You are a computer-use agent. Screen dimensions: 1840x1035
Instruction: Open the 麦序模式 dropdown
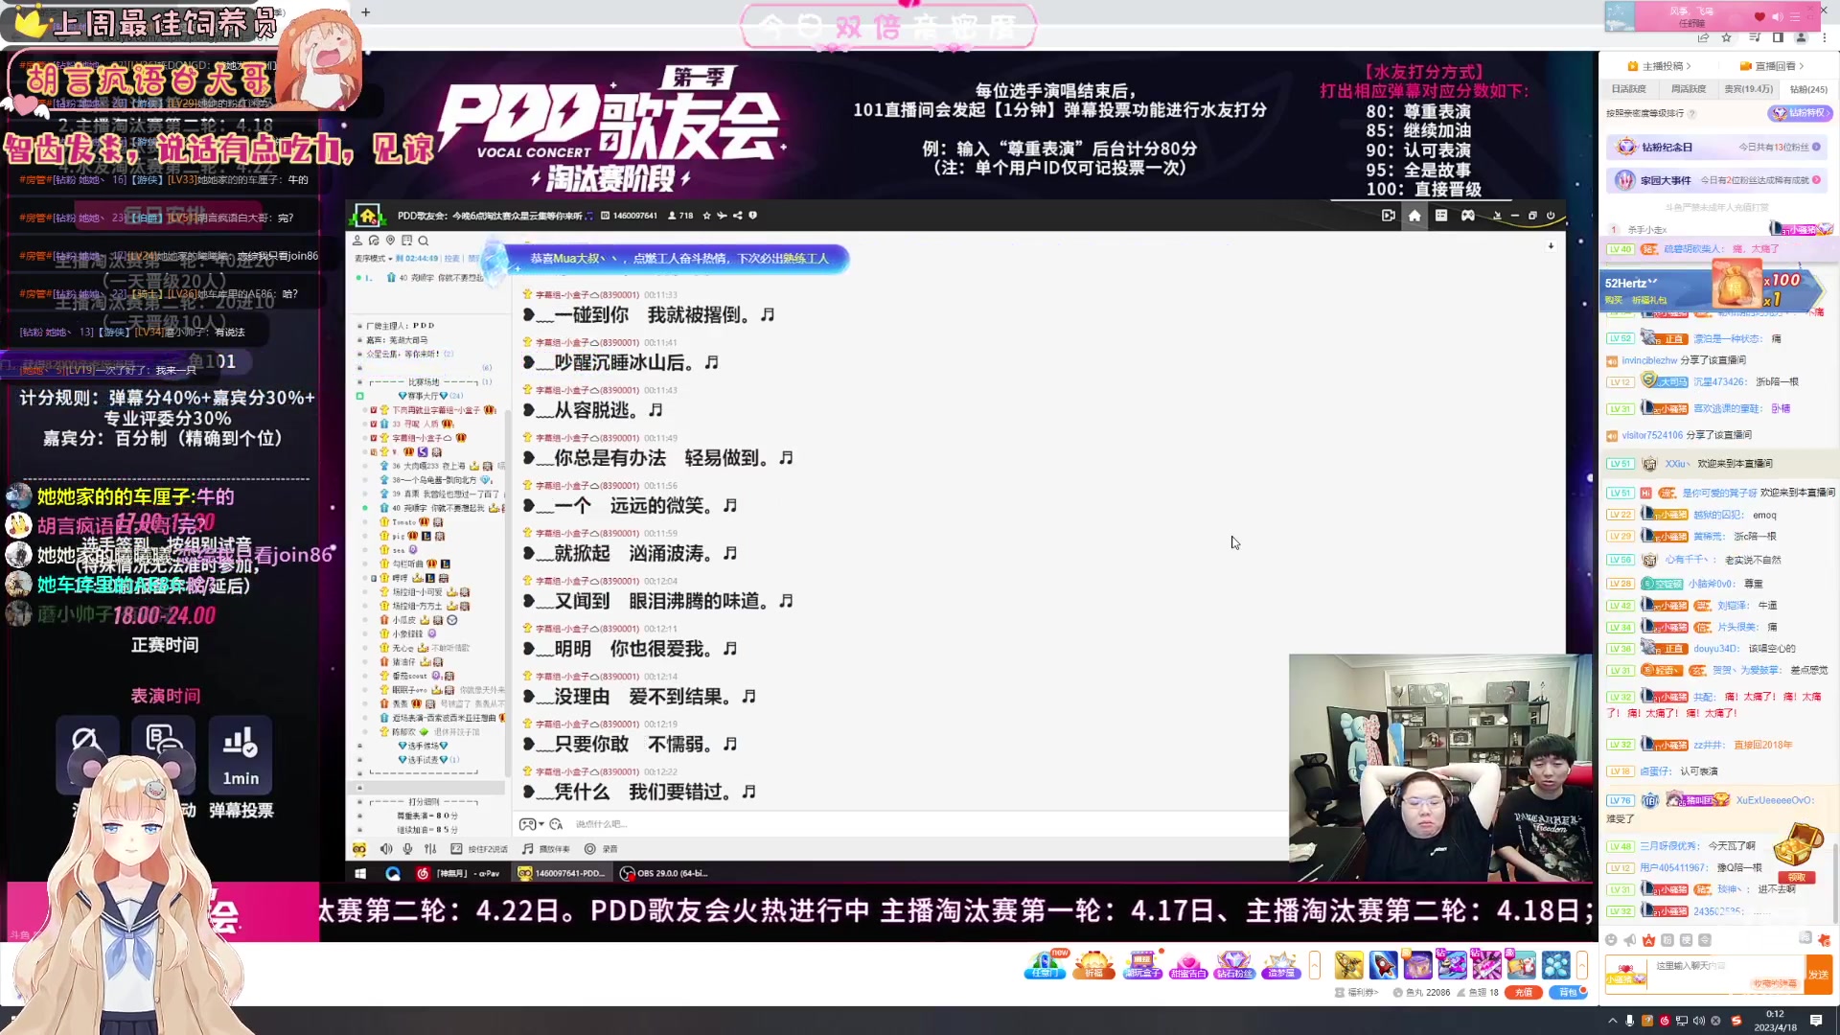click(372, 258)
